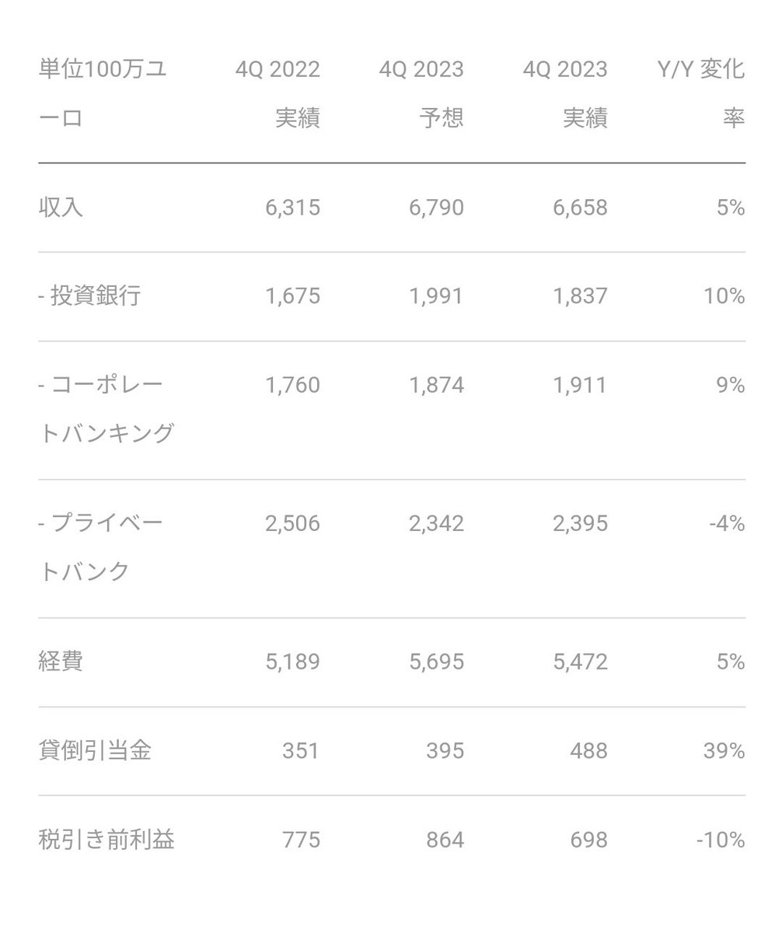Select the 5,472 expenses actual value
The height and width of the screenshot is (933, 782).
click(x=580, y=662)
